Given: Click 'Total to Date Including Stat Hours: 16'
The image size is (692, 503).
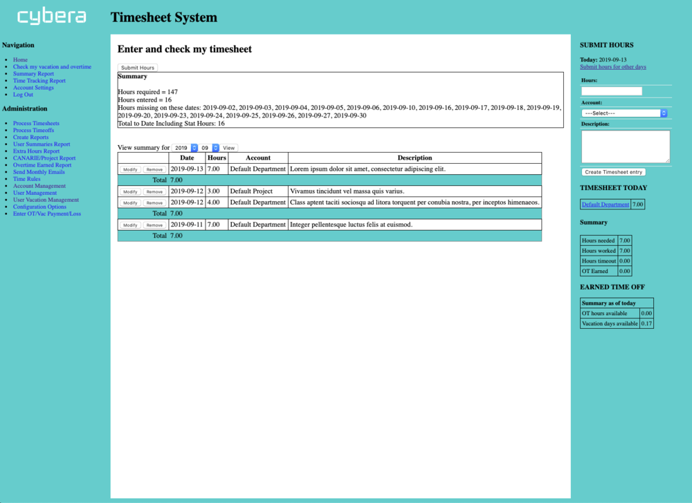Looking at the screenshot, I should 171,124.
